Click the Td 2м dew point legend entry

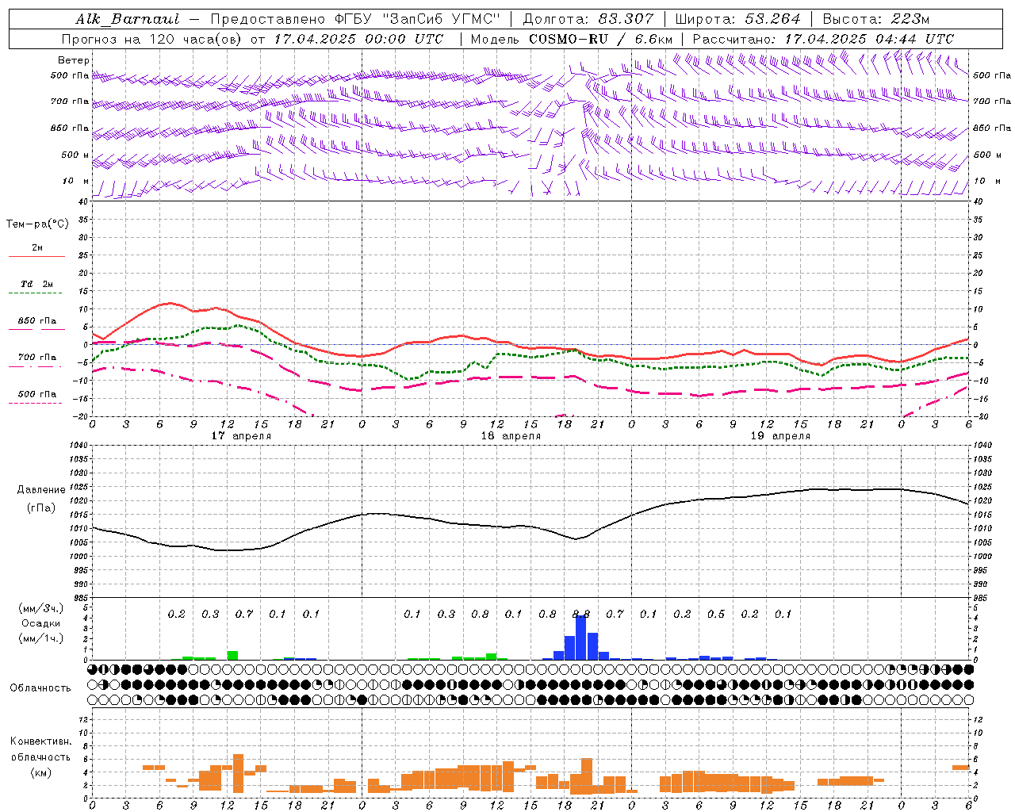tap(36, 284)
